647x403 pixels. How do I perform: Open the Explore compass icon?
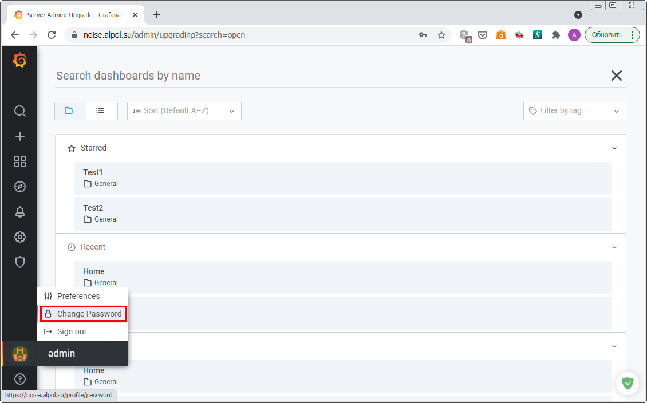(x=20, y=187)
